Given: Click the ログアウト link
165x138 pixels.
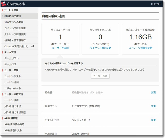Looking at the screenshot, I should pyautogui.click(x=156, y=4).
